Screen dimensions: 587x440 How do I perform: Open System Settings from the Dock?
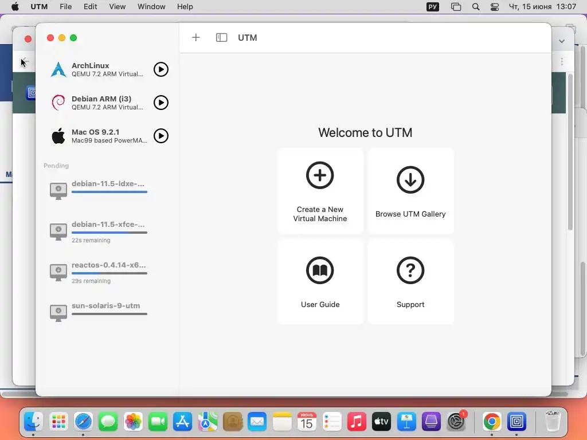(456, 422)
